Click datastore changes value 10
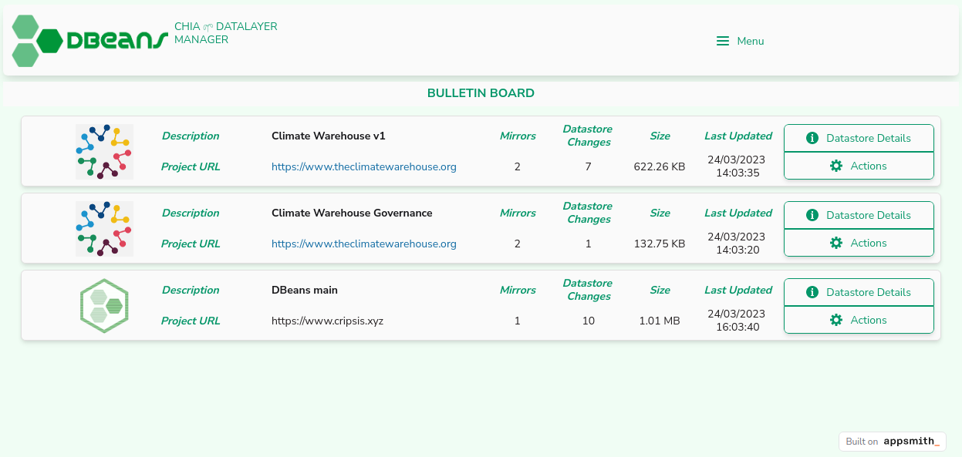Screen dimensions: 962x457 [589, 321]
